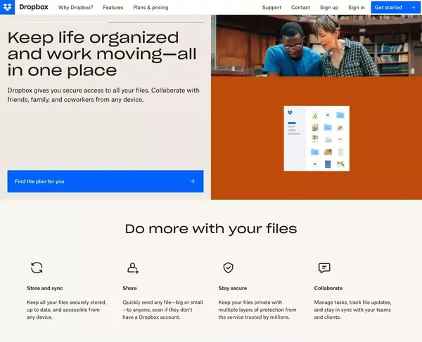Open the Contact link
The height and width of the screenshot is (342, 422).
300,8
